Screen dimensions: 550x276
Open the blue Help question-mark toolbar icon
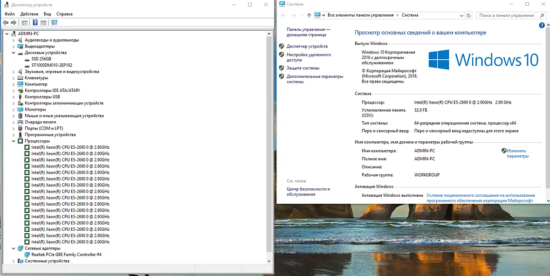pyautogui.click(x=35, y=23)
